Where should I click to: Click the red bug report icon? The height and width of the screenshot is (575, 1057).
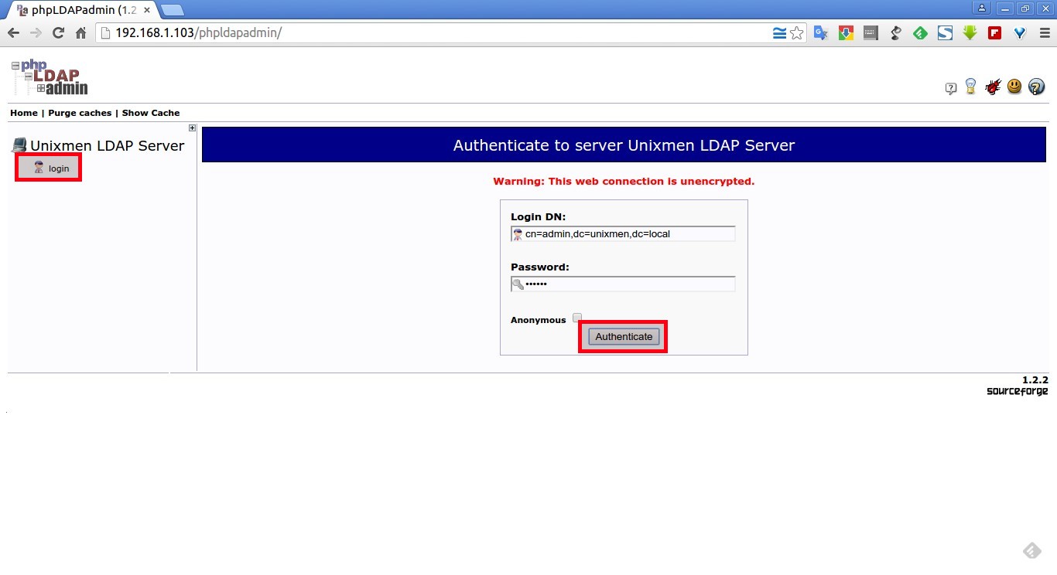click(x=993, y=87)
